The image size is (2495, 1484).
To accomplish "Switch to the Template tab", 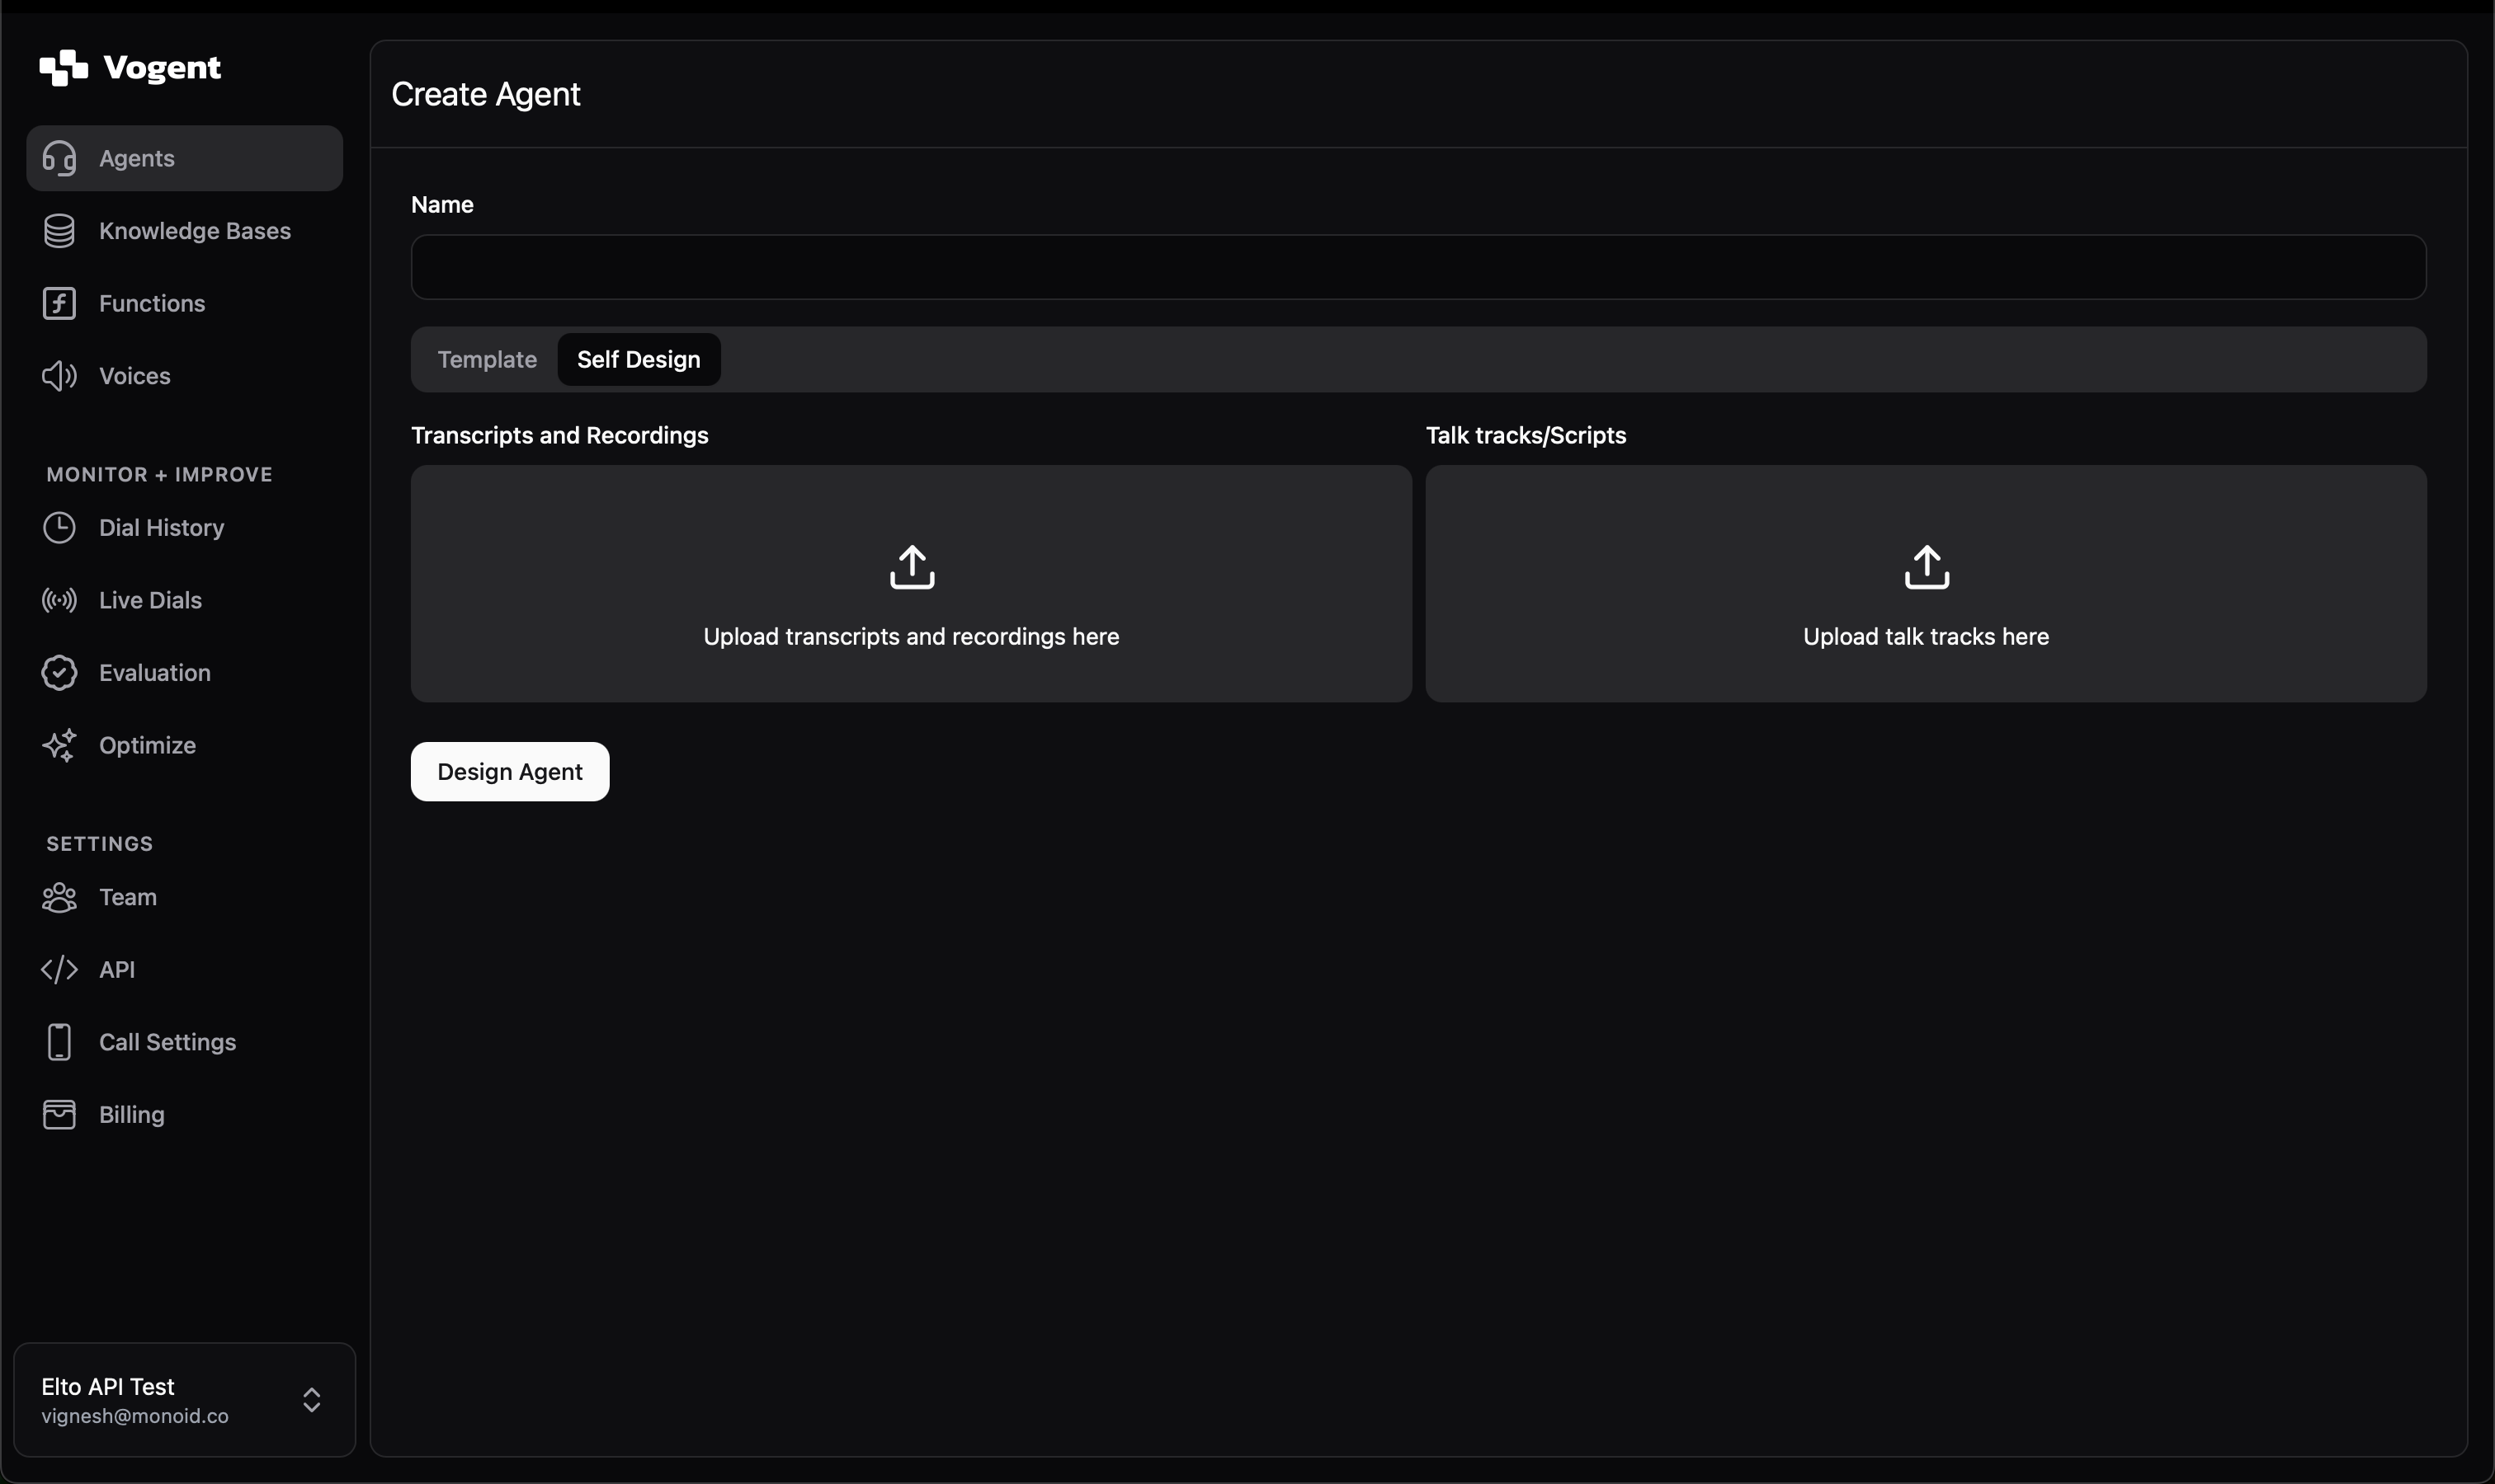I will click(488, 359).
